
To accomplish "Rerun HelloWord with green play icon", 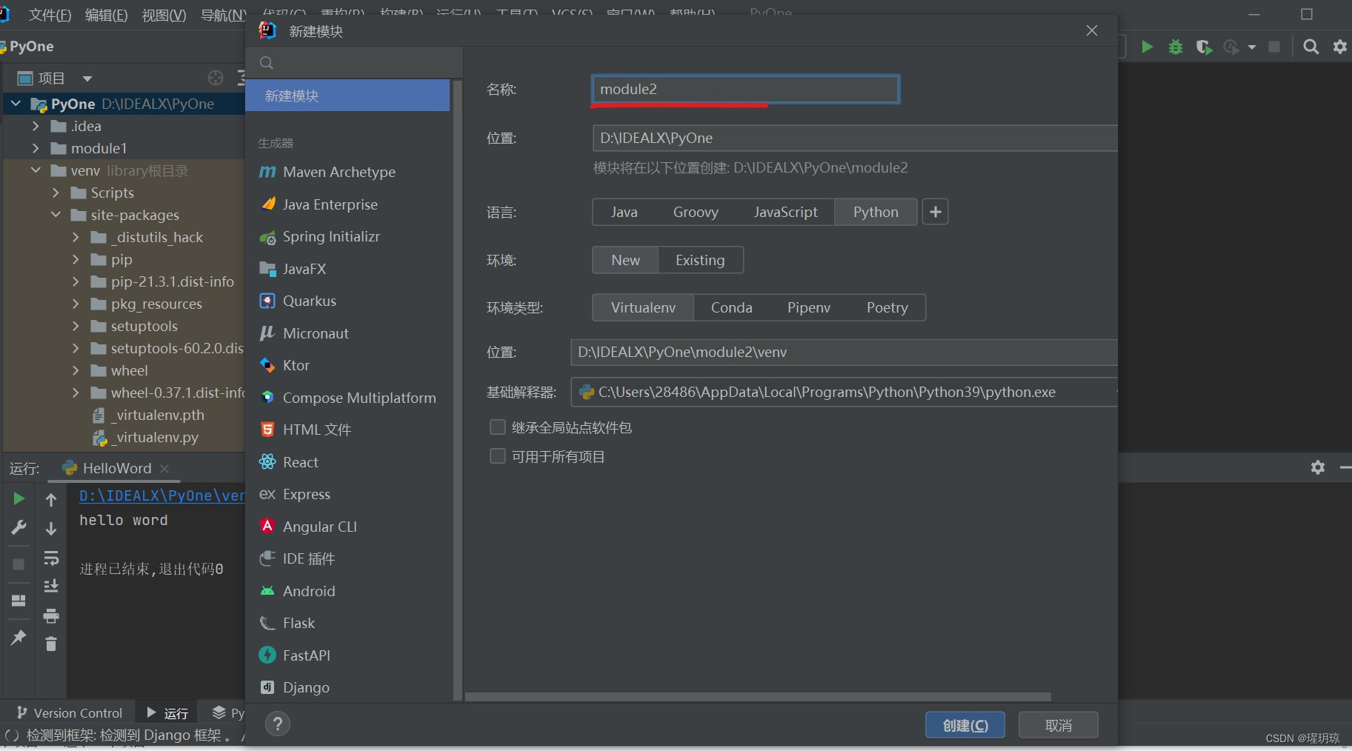I will pos(19,498).
